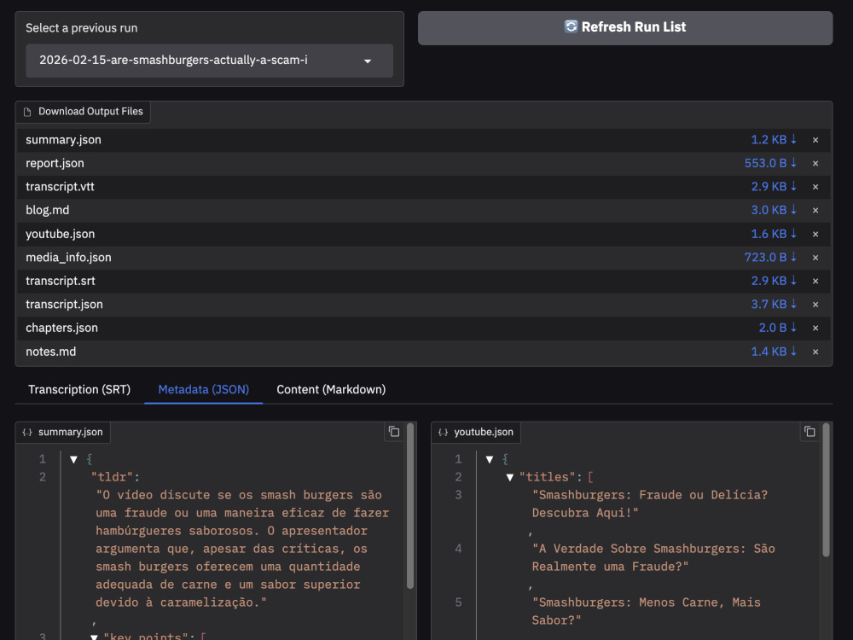Download media_info.json via its 723.0 B link
Viewport: 853px width, 640px height.
pyautogui.click(x=770, y=258)
